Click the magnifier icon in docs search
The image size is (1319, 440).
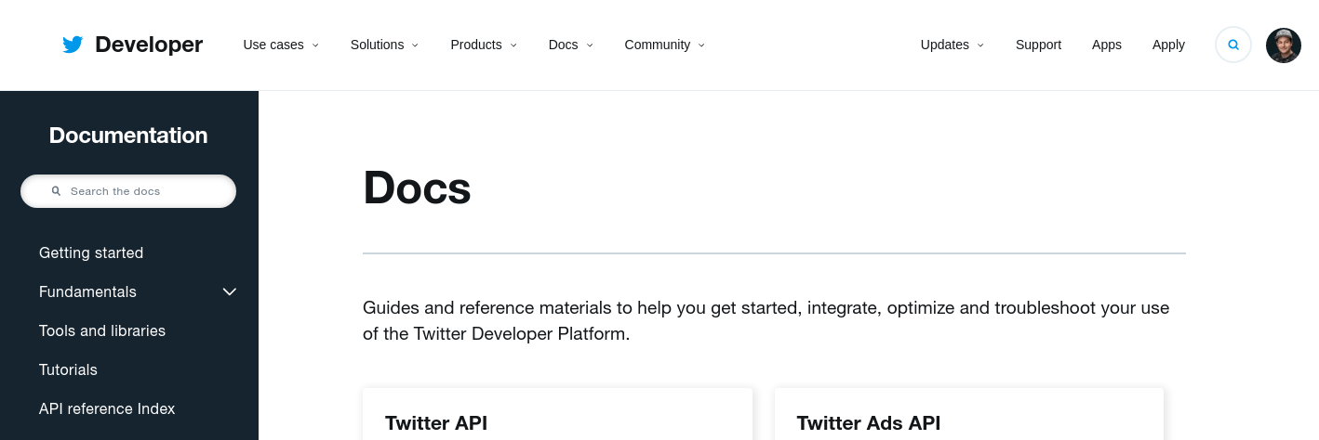click(56, 191)
